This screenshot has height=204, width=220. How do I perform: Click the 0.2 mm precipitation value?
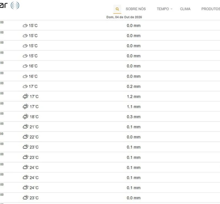tap(134, 86)
